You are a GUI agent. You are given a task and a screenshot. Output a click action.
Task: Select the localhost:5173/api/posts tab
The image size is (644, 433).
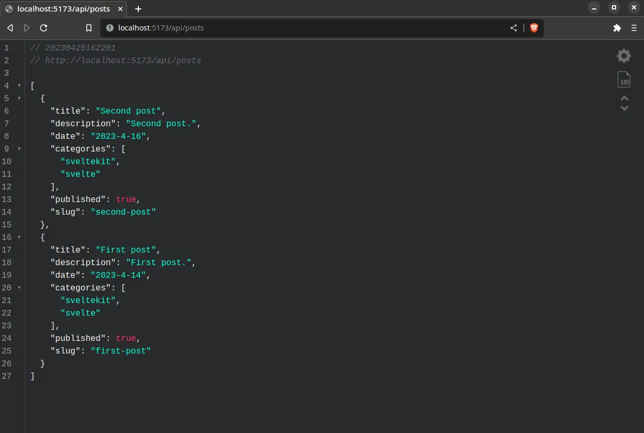click(65, 9)
